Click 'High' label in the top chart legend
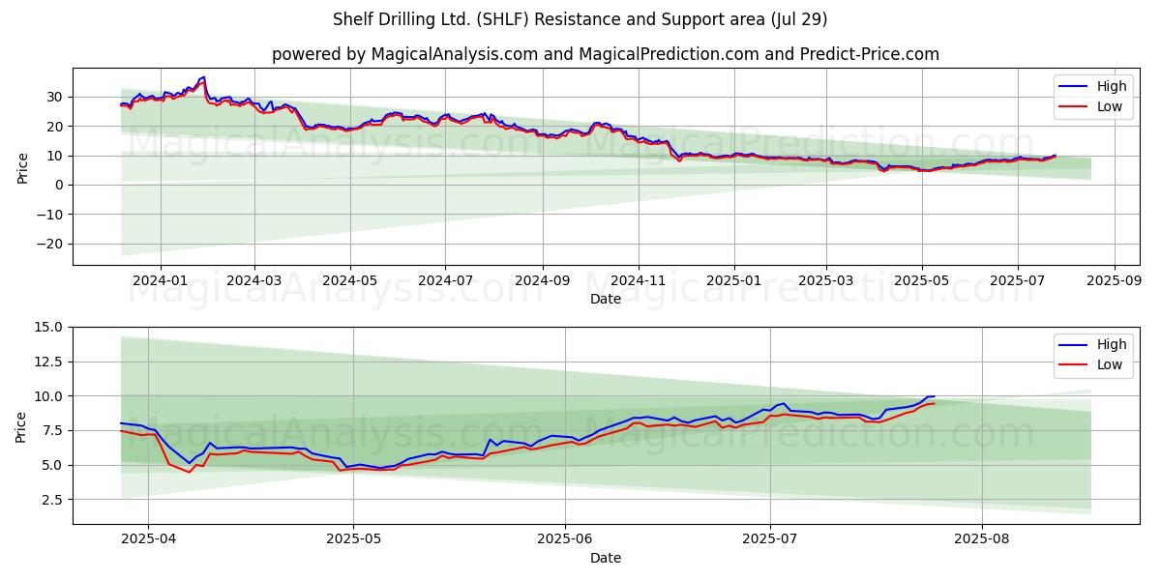The width and height of the screenshot is (1161, 580). click(1112, 87)
